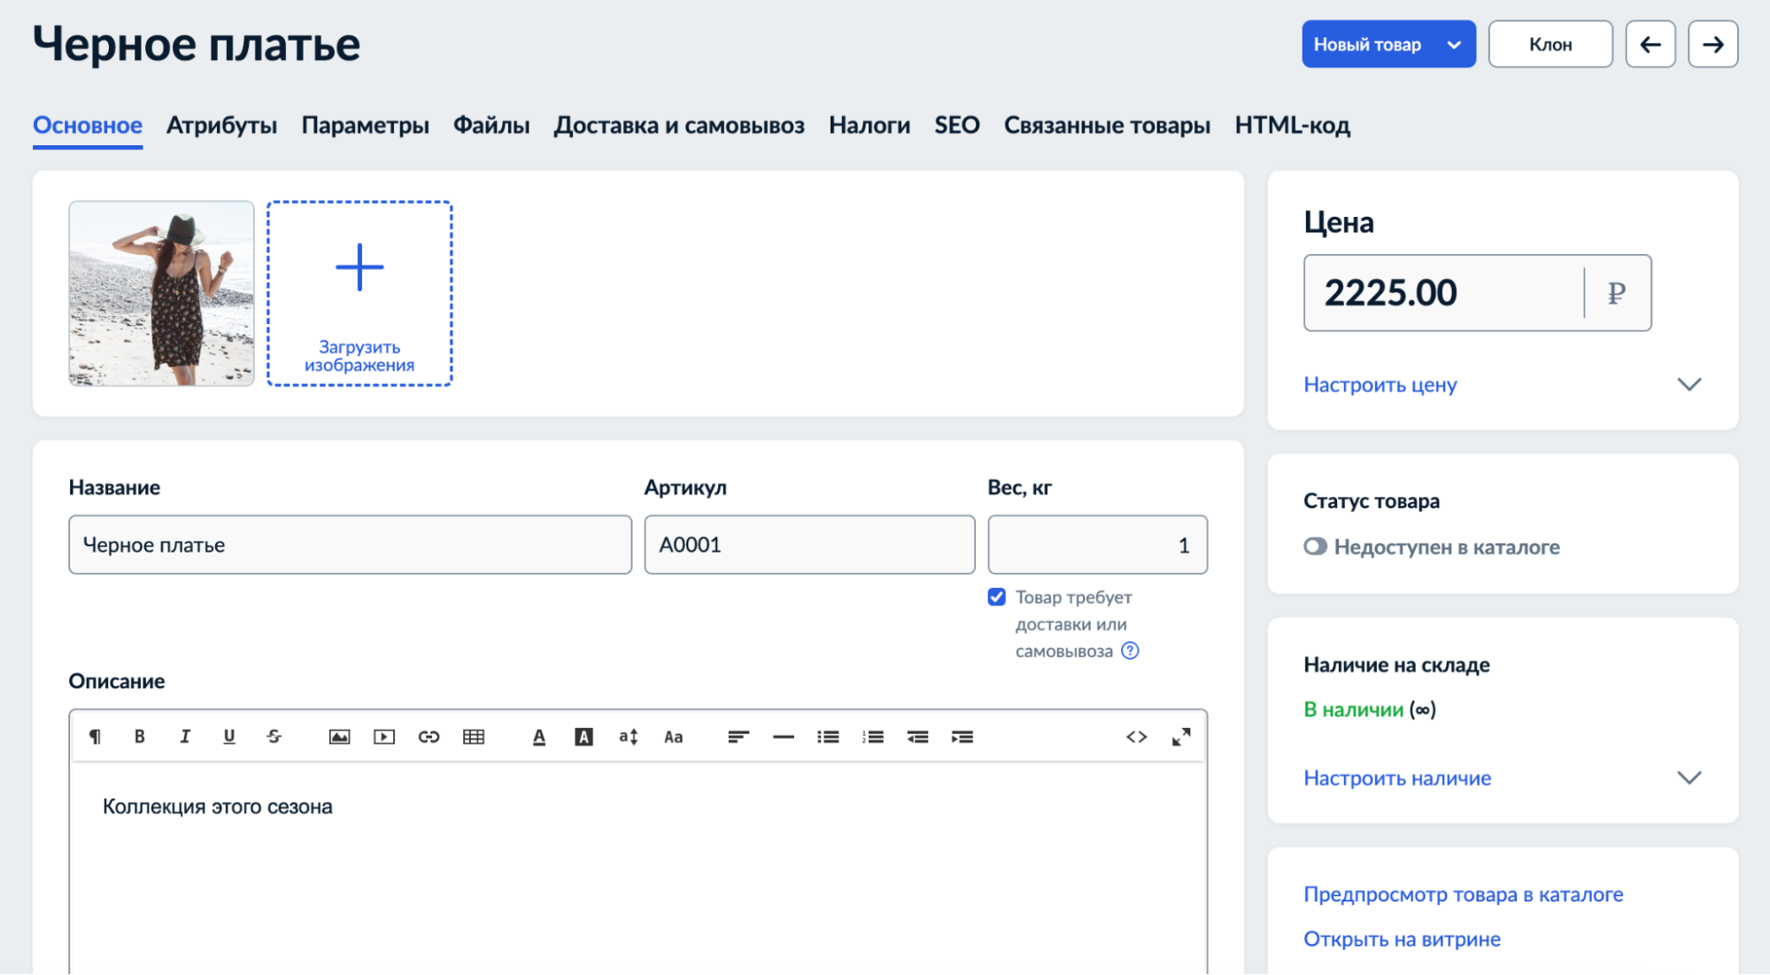Click 'Загрузить изображения' upload link text
The image size is (1770, 975).
pyautogui.click(x=359, y=356)
